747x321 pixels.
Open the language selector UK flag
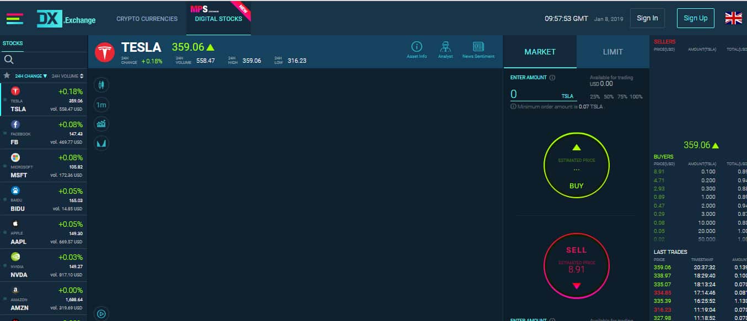point(733,18)
